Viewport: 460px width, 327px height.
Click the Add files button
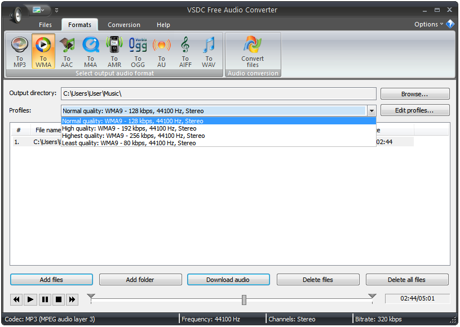(x=51, y=280)
